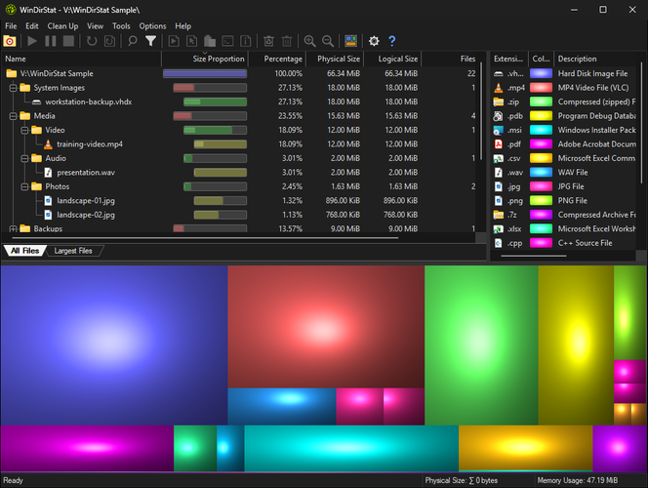Select landscape-02.jpg in the tree
The width and height of the screenshot is (648, 488).
[86, 215]
